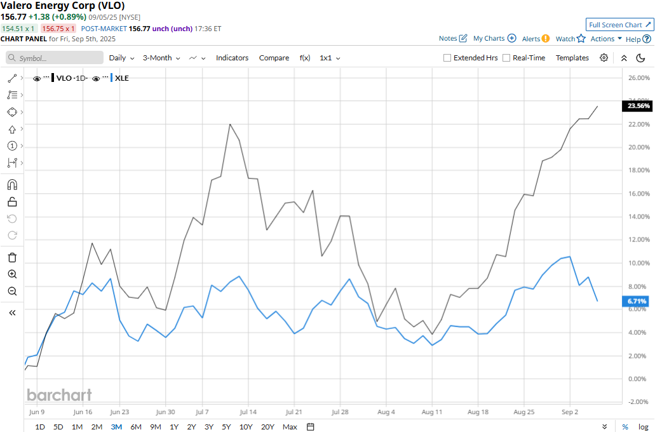This screenshot has height=432, width=655.
Task: Toggle the magnet snap mode
Action: point(12,185)
